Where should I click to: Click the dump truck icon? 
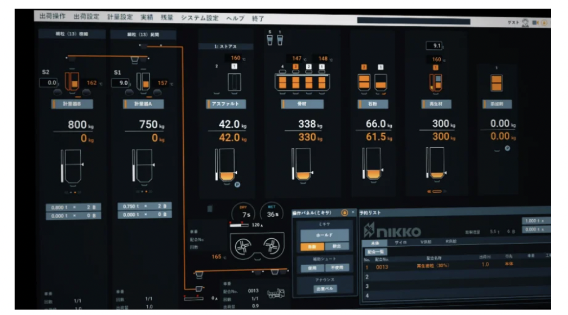[x=276, y=293]
